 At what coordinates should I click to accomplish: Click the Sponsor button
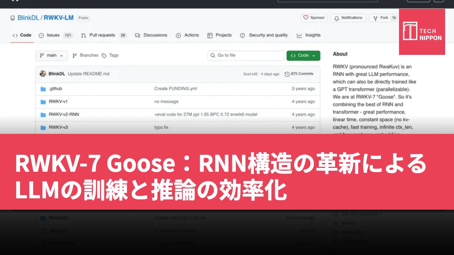pyautogui.click(x=314, y=18)
